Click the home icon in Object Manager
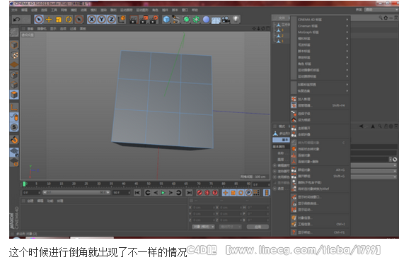This screenshot has height=262, width=399. coord(386,18)
